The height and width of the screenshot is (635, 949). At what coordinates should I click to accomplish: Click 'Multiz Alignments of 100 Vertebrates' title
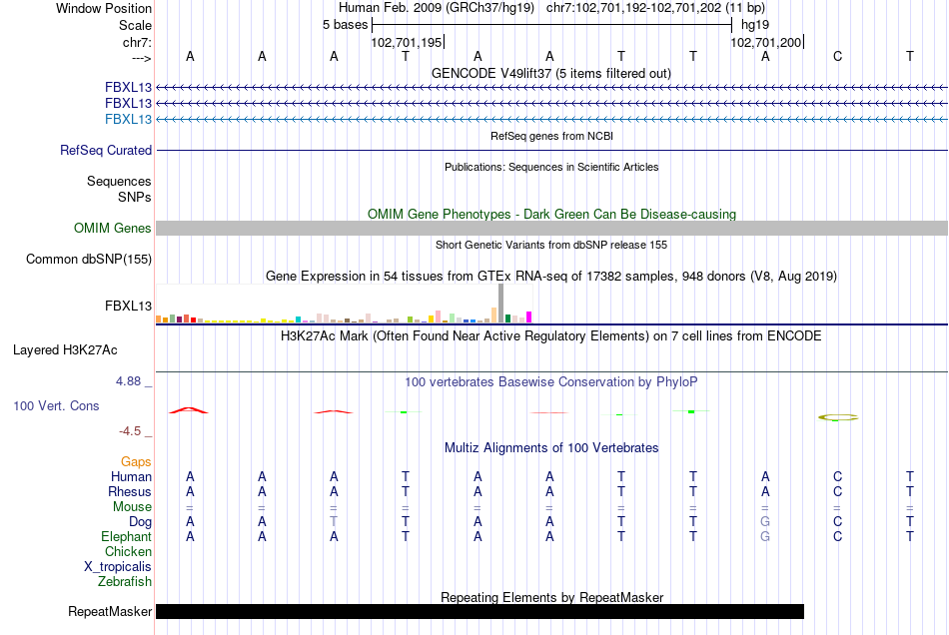[x=551, y=448]
